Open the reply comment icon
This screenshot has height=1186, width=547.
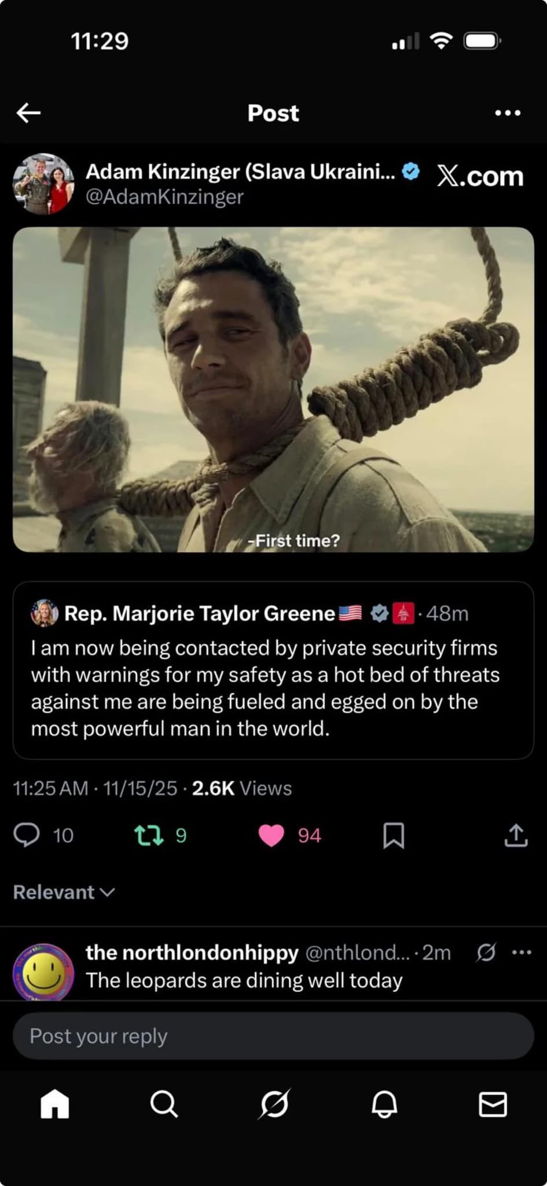click(x=27, y=835)
